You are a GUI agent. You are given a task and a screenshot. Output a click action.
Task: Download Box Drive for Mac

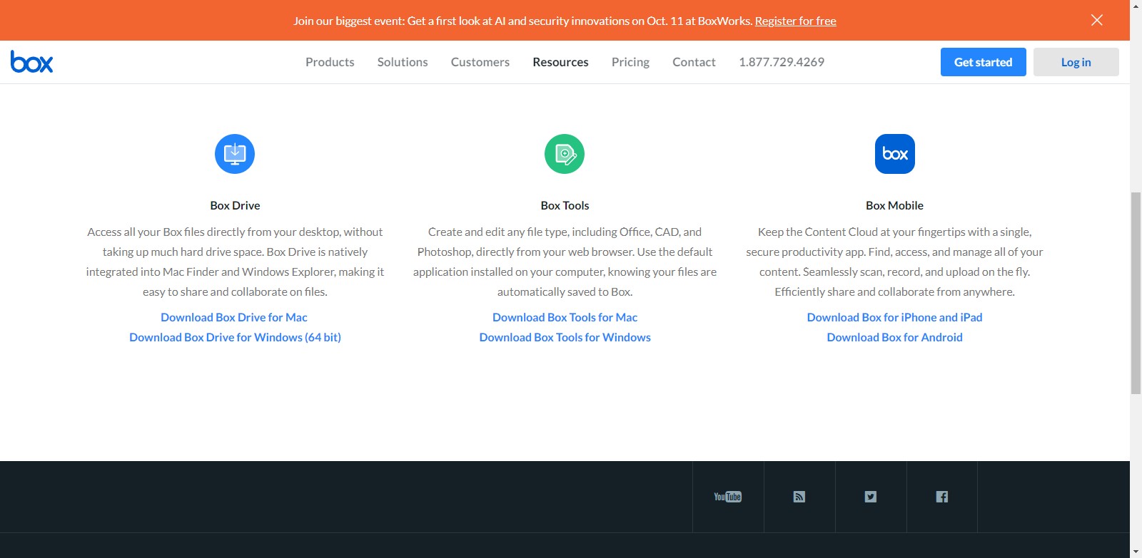(234, 317)
